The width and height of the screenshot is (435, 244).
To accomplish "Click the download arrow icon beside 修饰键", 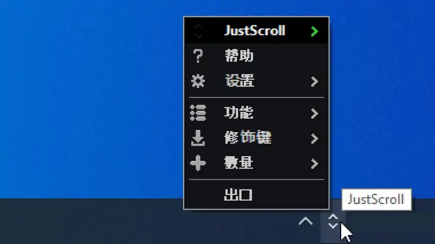I will point(198,138).
